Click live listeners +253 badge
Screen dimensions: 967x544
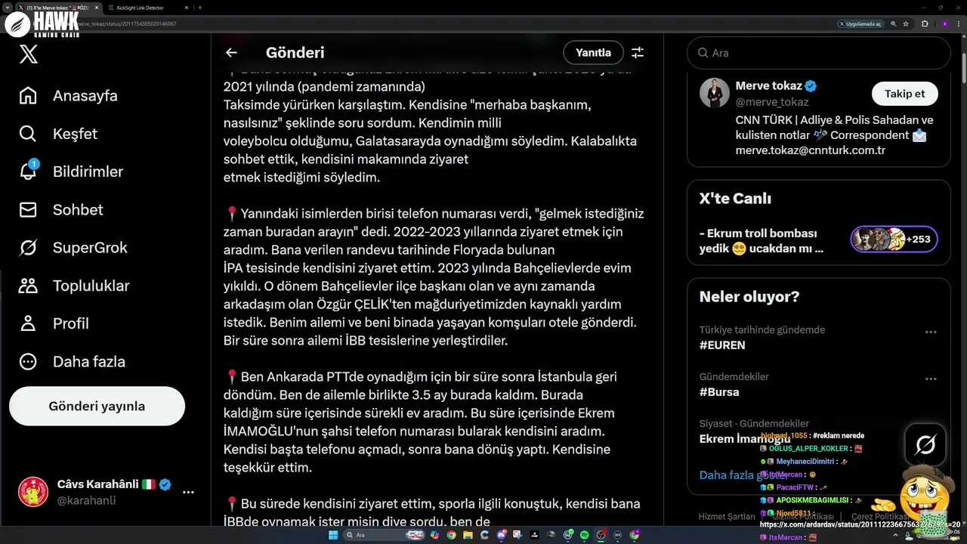click(894, 240)
